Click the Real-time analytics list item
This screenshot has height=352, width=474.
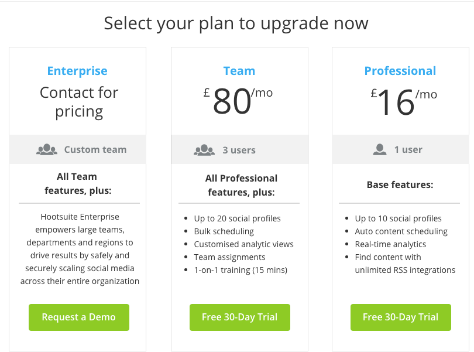[391, 244]
